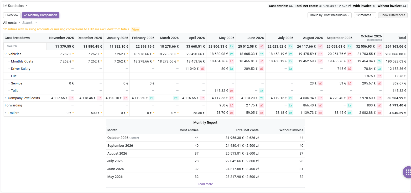Open the purple apps grid button
Screen dimensions: 411x193
[x=408, y=172]
